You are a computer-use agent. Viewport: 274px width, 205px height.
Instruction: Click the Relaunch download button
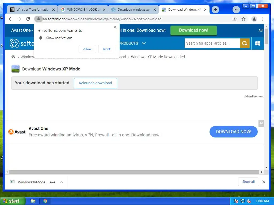pyautogui.click(x=96, y=83)
